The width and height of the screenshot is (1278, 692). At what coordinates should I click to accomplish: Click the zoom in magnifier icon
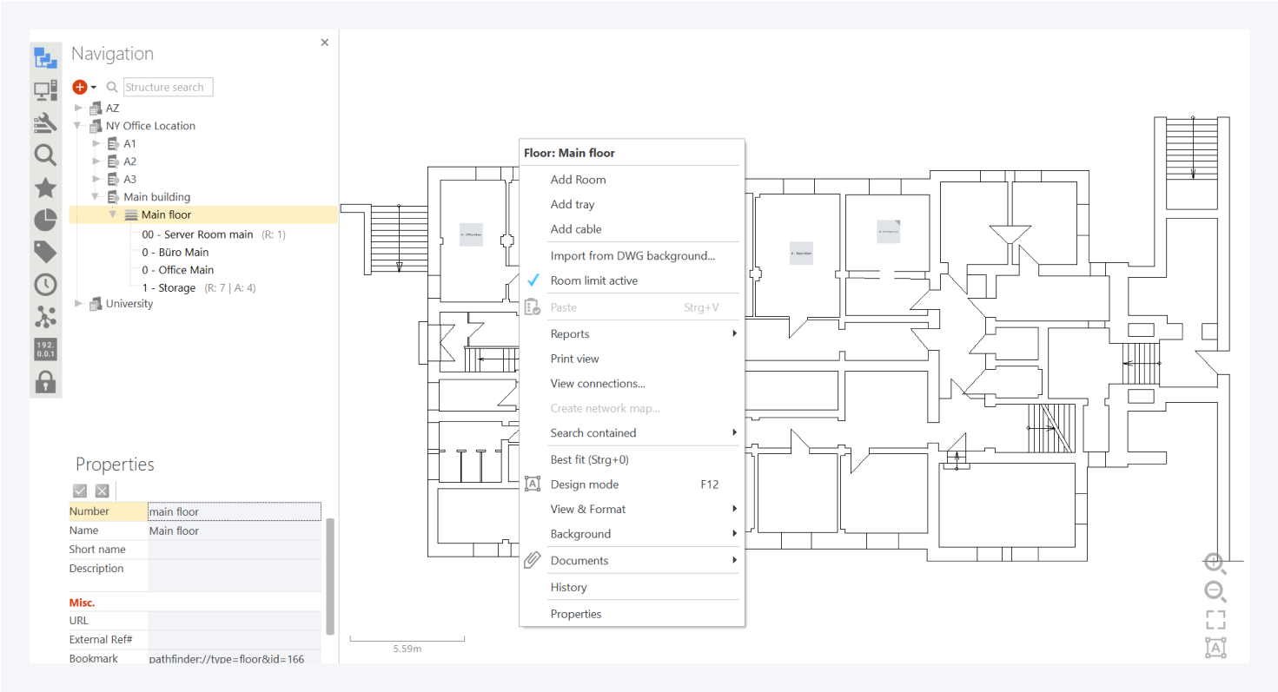click(x=1215, y=563)
